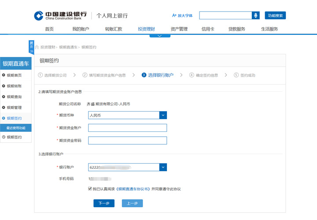
Task: Open the 转账汇款 menu
Action: (114, 29)
